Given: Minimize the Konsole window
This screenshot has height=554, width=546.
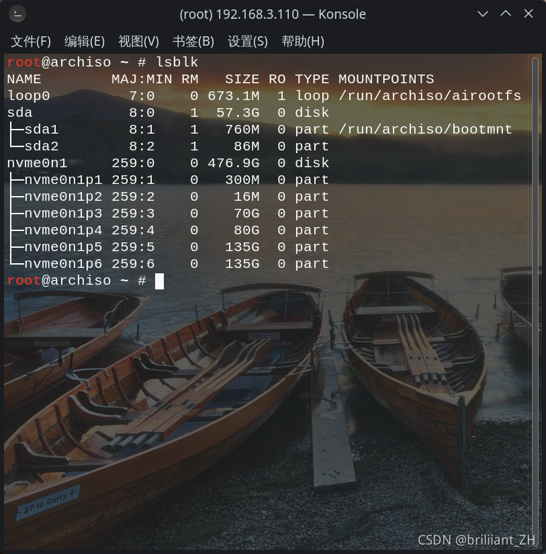Looking at the screenshot, I should tap(483, 14).
